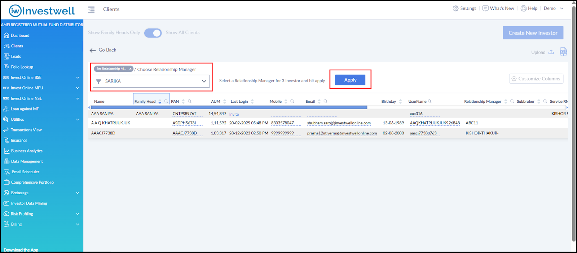This screenshot has height=253, width=577.
Task: Sort by Mobile column arrows
Action: 286,101
